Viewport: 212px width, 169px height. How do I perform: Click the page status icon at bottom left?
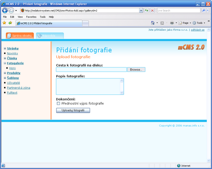3,165
